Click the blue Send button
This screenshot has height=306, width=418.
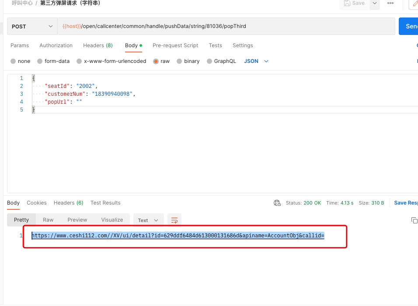point(409,26)
